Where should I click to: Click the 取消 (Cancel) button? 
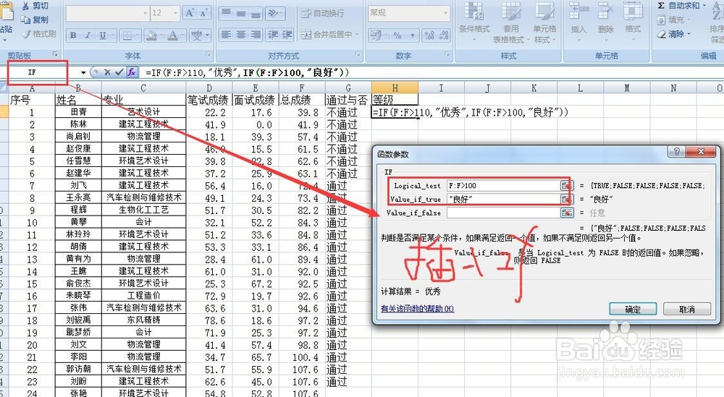click(x=686, y=310)
